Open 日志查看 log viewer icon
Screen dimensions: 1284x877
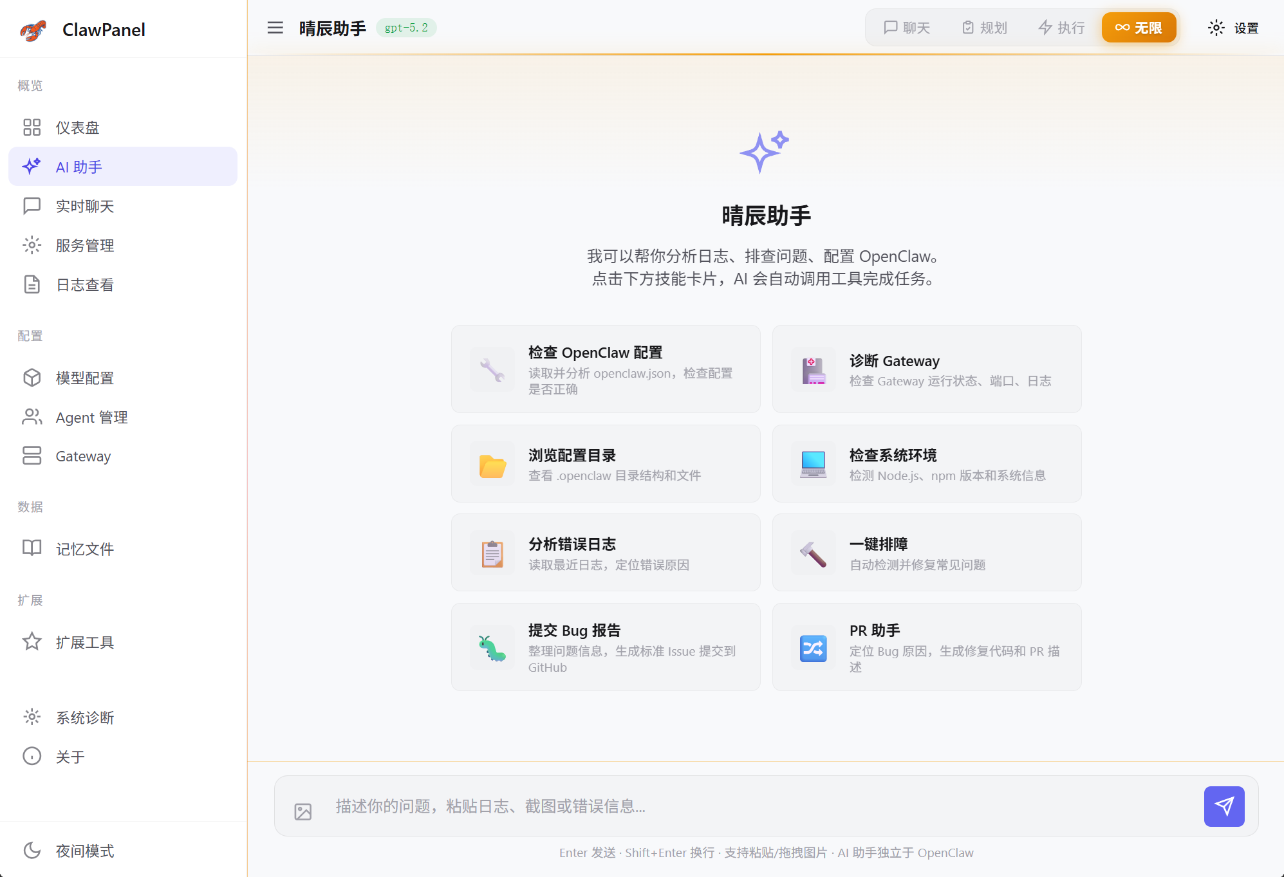pyautogui.click(x=32, y=284)
